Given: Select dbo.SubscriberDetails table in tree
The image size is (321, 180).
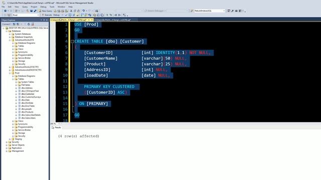Looking at the screenshot, I should [x=31, y=115].
